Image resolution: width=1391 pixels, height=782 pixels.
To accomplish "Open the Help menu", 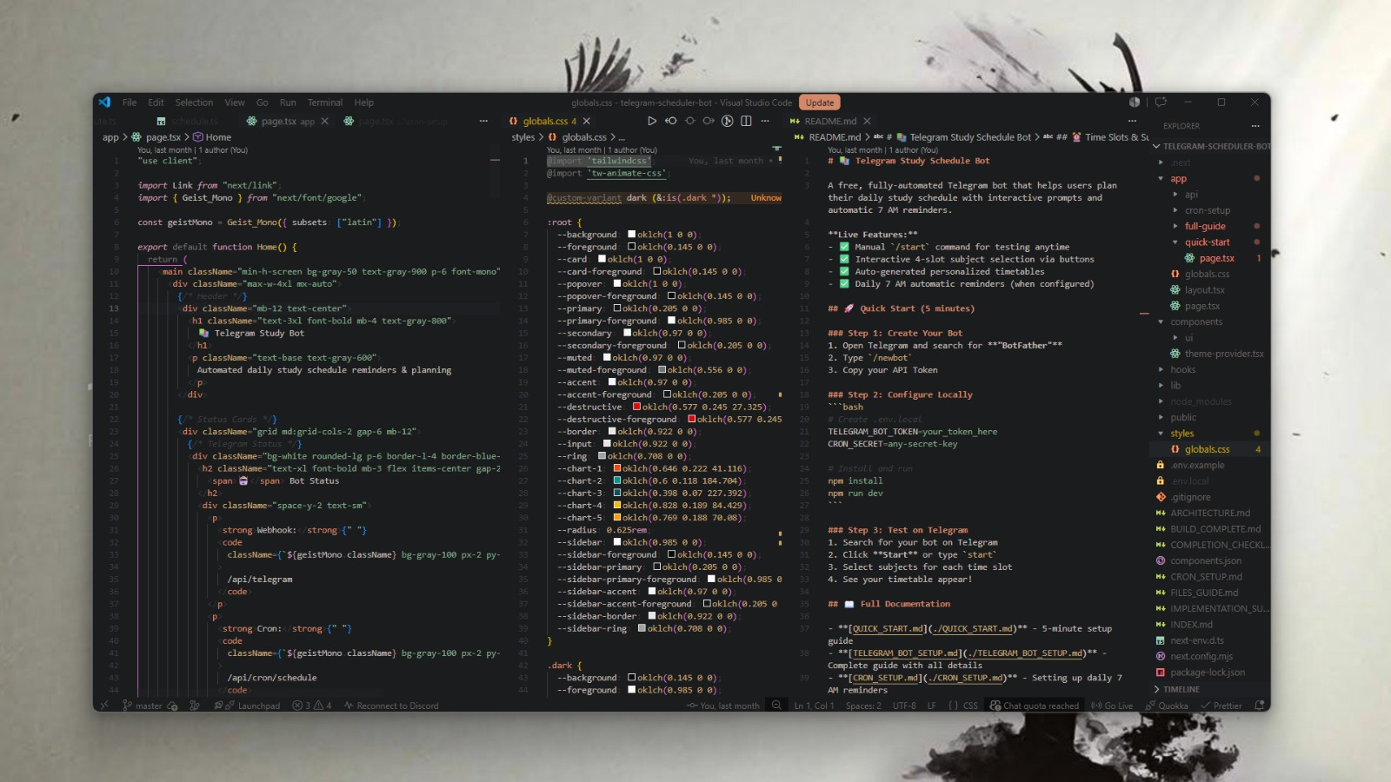I will [x=364, y=103].
